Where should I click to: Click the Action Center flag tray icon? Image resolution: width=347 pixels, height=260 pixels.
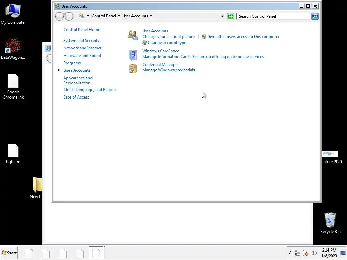click(x=306, y=253)
